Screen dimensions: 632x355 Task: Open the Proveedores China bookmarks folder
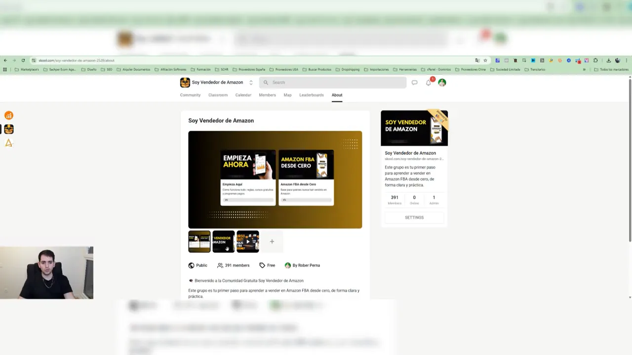pyautogui.click(x=471, y=70)
